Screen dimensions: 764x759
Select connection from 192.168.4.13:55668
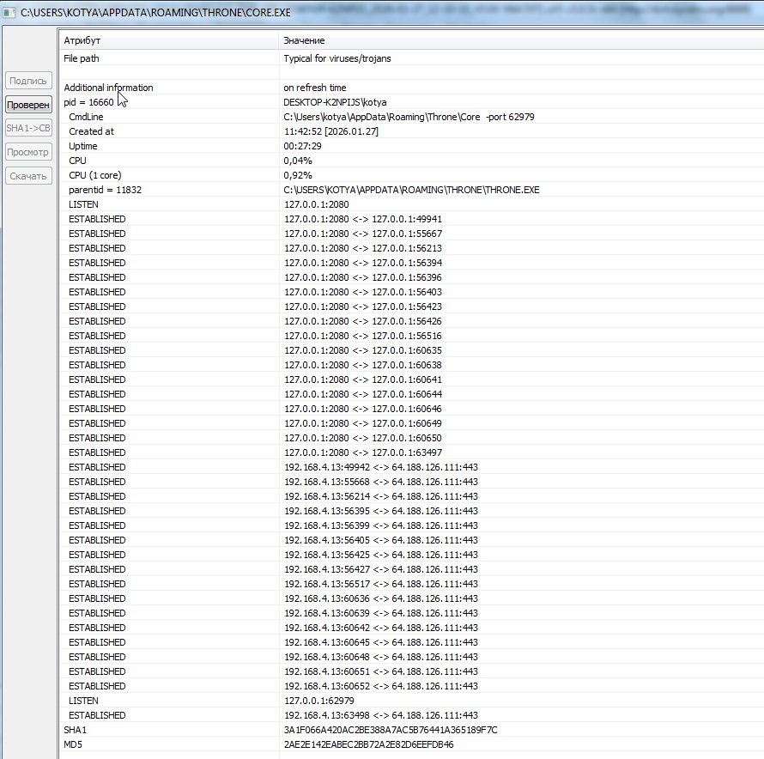(x=381, y=483)
